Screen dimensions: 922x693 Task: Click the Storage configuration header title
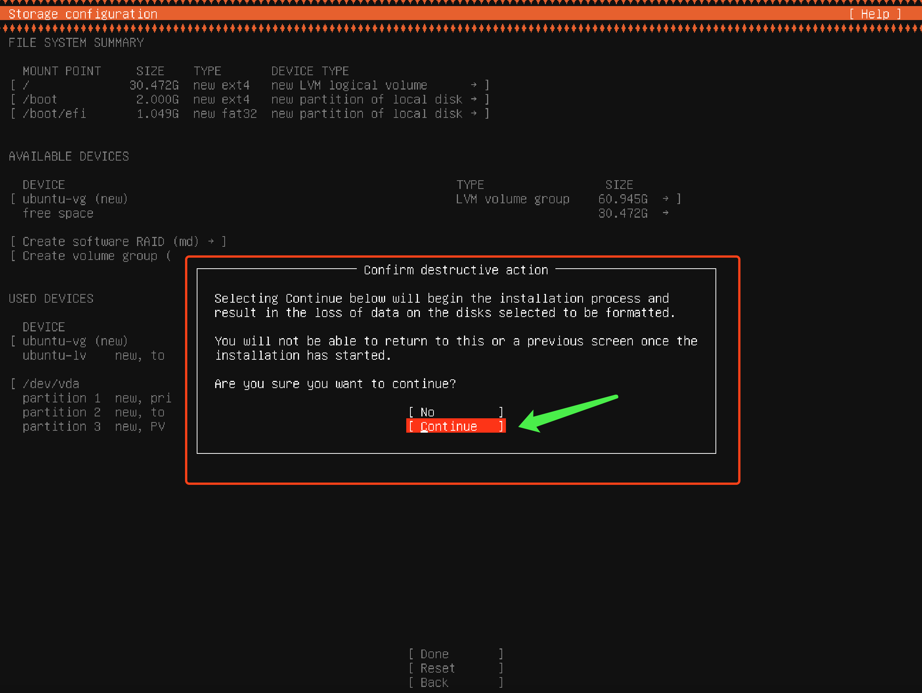(83, 14)
